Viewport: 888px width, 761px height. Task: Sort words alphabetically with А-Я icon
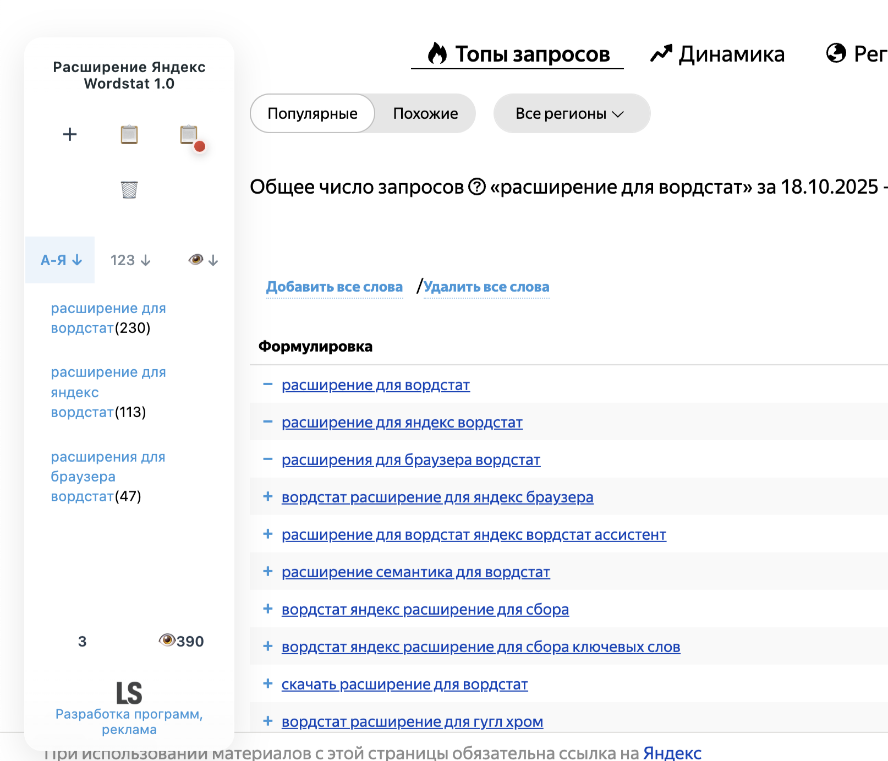[60, 260]
